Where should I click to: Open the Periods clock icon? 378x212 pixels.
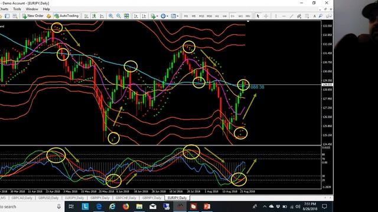[x=163, y=16]
